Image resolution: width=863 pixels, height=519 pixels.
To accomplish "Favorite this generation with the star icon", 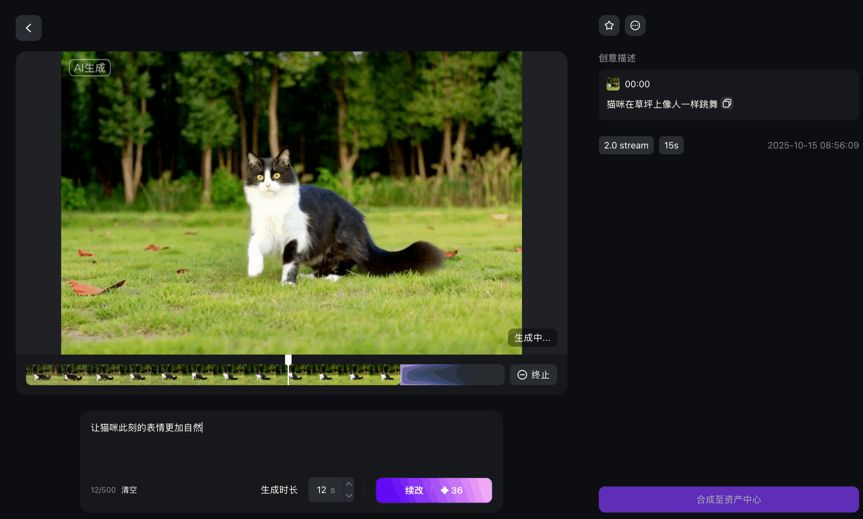I will 608,25.
